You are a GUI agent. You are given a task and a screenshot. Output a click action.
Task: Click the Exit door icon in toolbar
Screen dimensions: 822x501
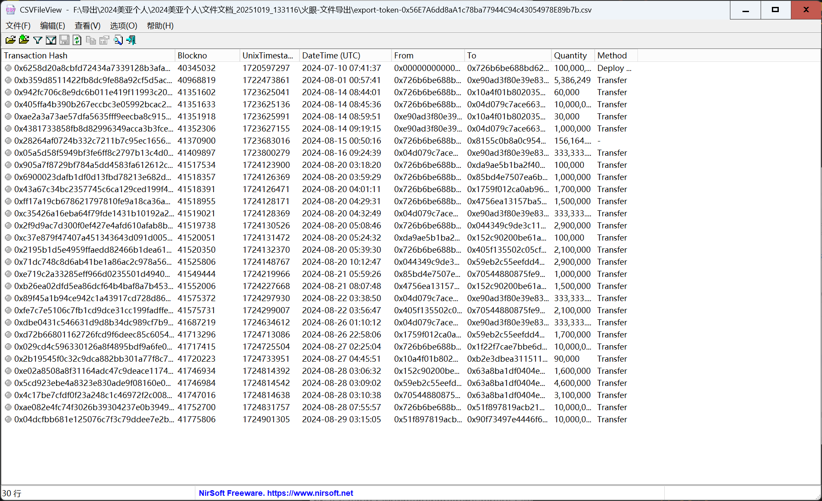pyautogui.click(x=131, y=40)
